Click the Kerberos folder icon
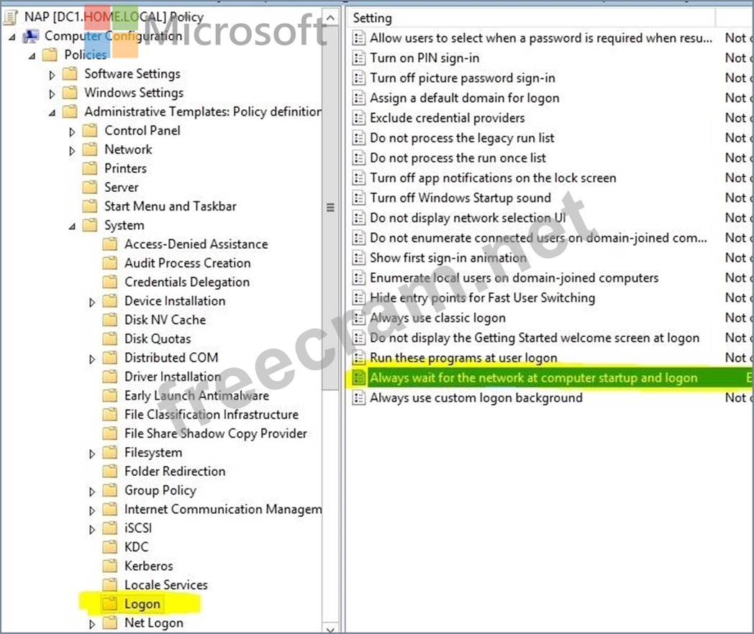The height and width of the screenshot is (634, 754). pyautogui.click(x=110, y=566)
